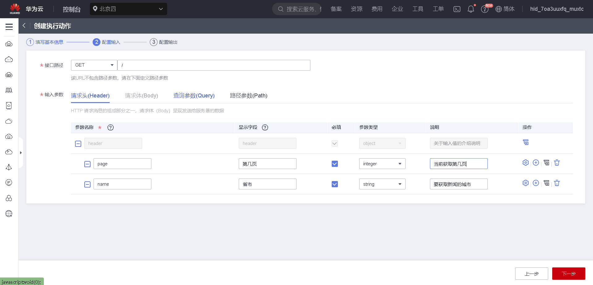This screenshot has height=285, width=593.
Task: Focus the cloud service search box
Action: (297, 9)
